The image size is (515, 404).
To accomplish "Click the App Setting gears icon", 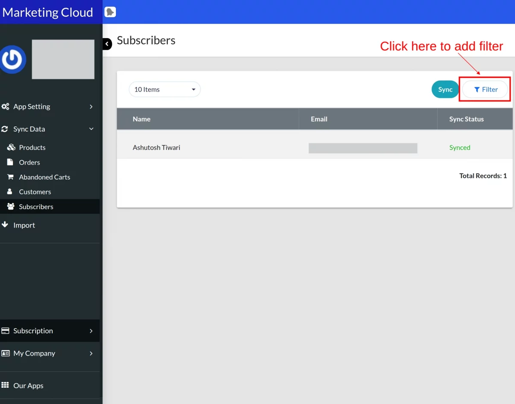I will (x=6, y=107).
